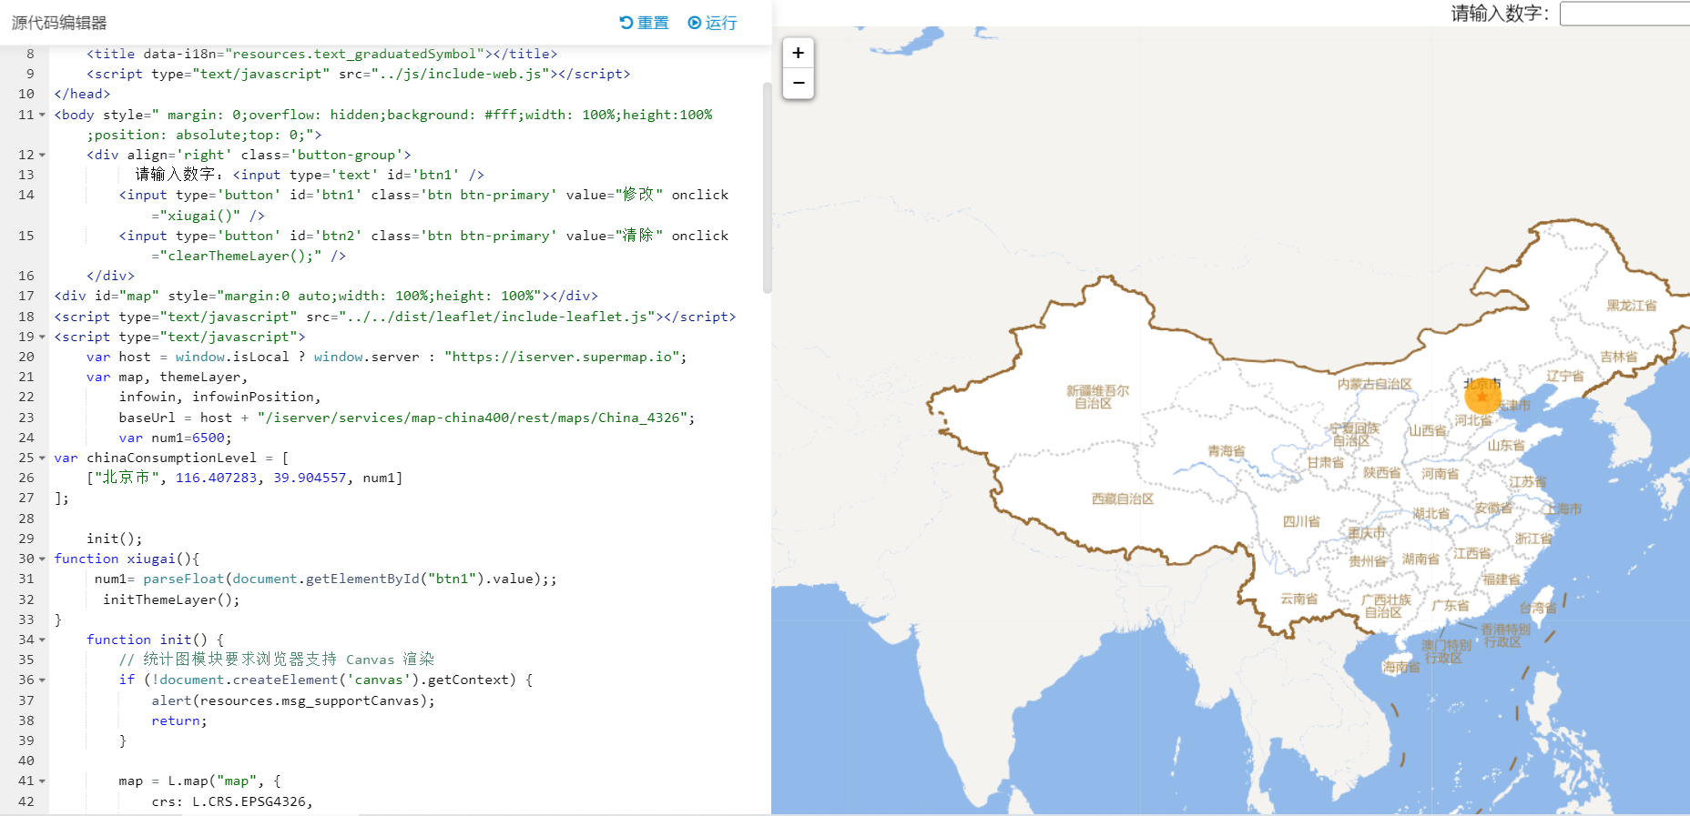Click the 上海市 map label
The width and height of the screenshot is (1690, 816).
(1563, 509)
